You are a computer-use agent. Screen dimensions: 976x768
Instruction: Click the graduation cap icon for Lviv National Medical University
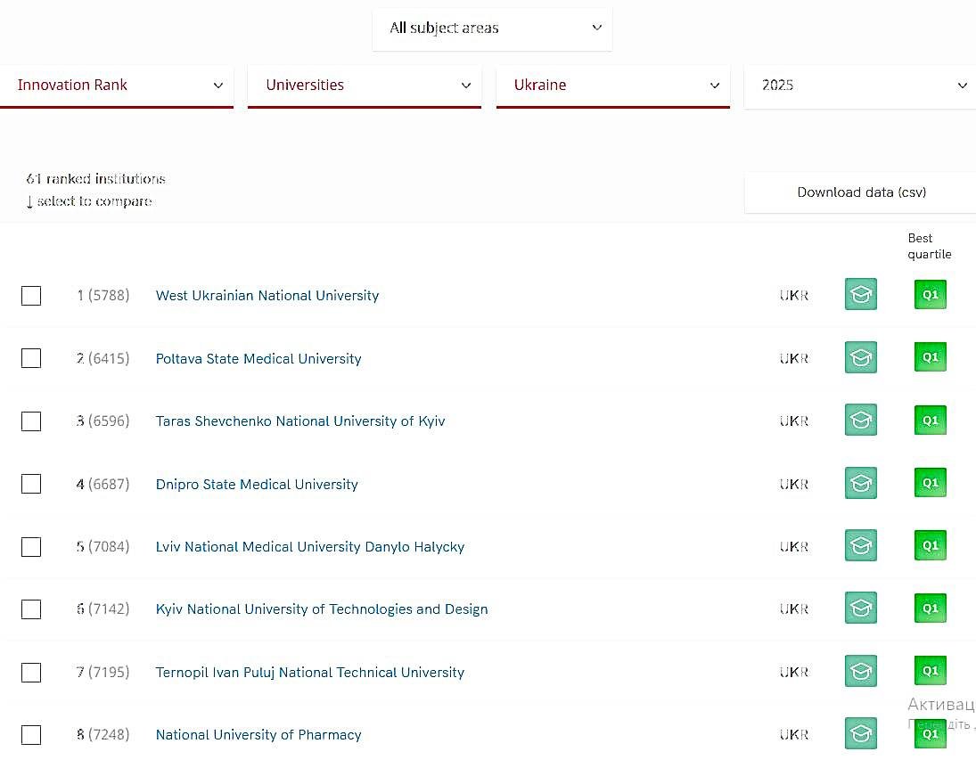tap(861, 546)
